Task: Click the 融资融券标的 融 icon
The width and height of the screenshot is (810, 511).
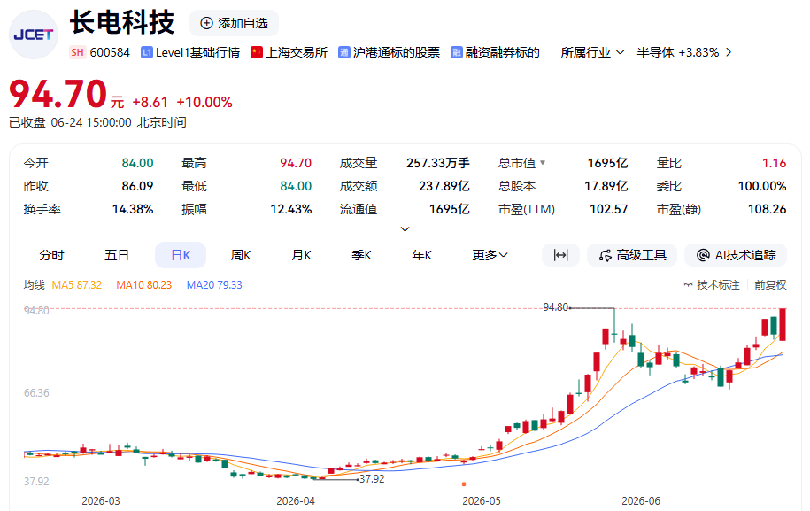Action: click(x=457, y=52)
